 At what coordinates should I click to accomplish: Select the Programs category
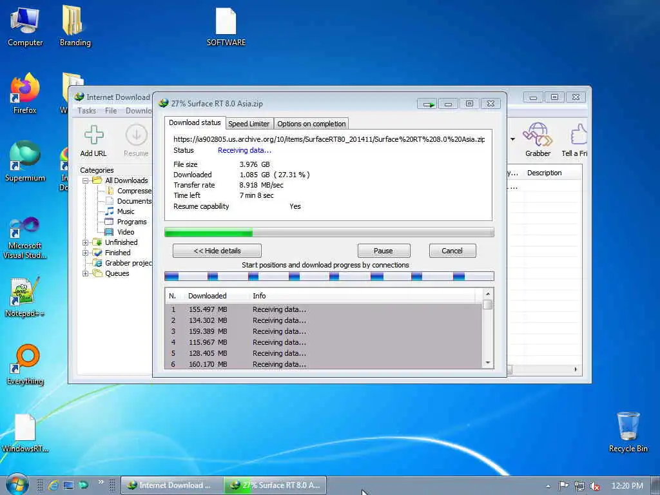click(x=126, y=222)
